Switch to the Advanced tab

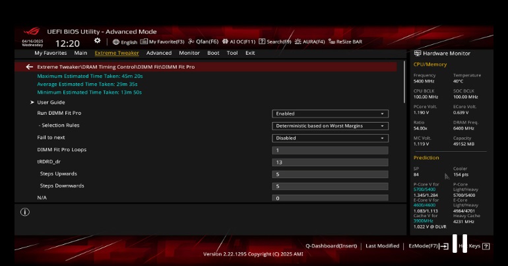159,53
